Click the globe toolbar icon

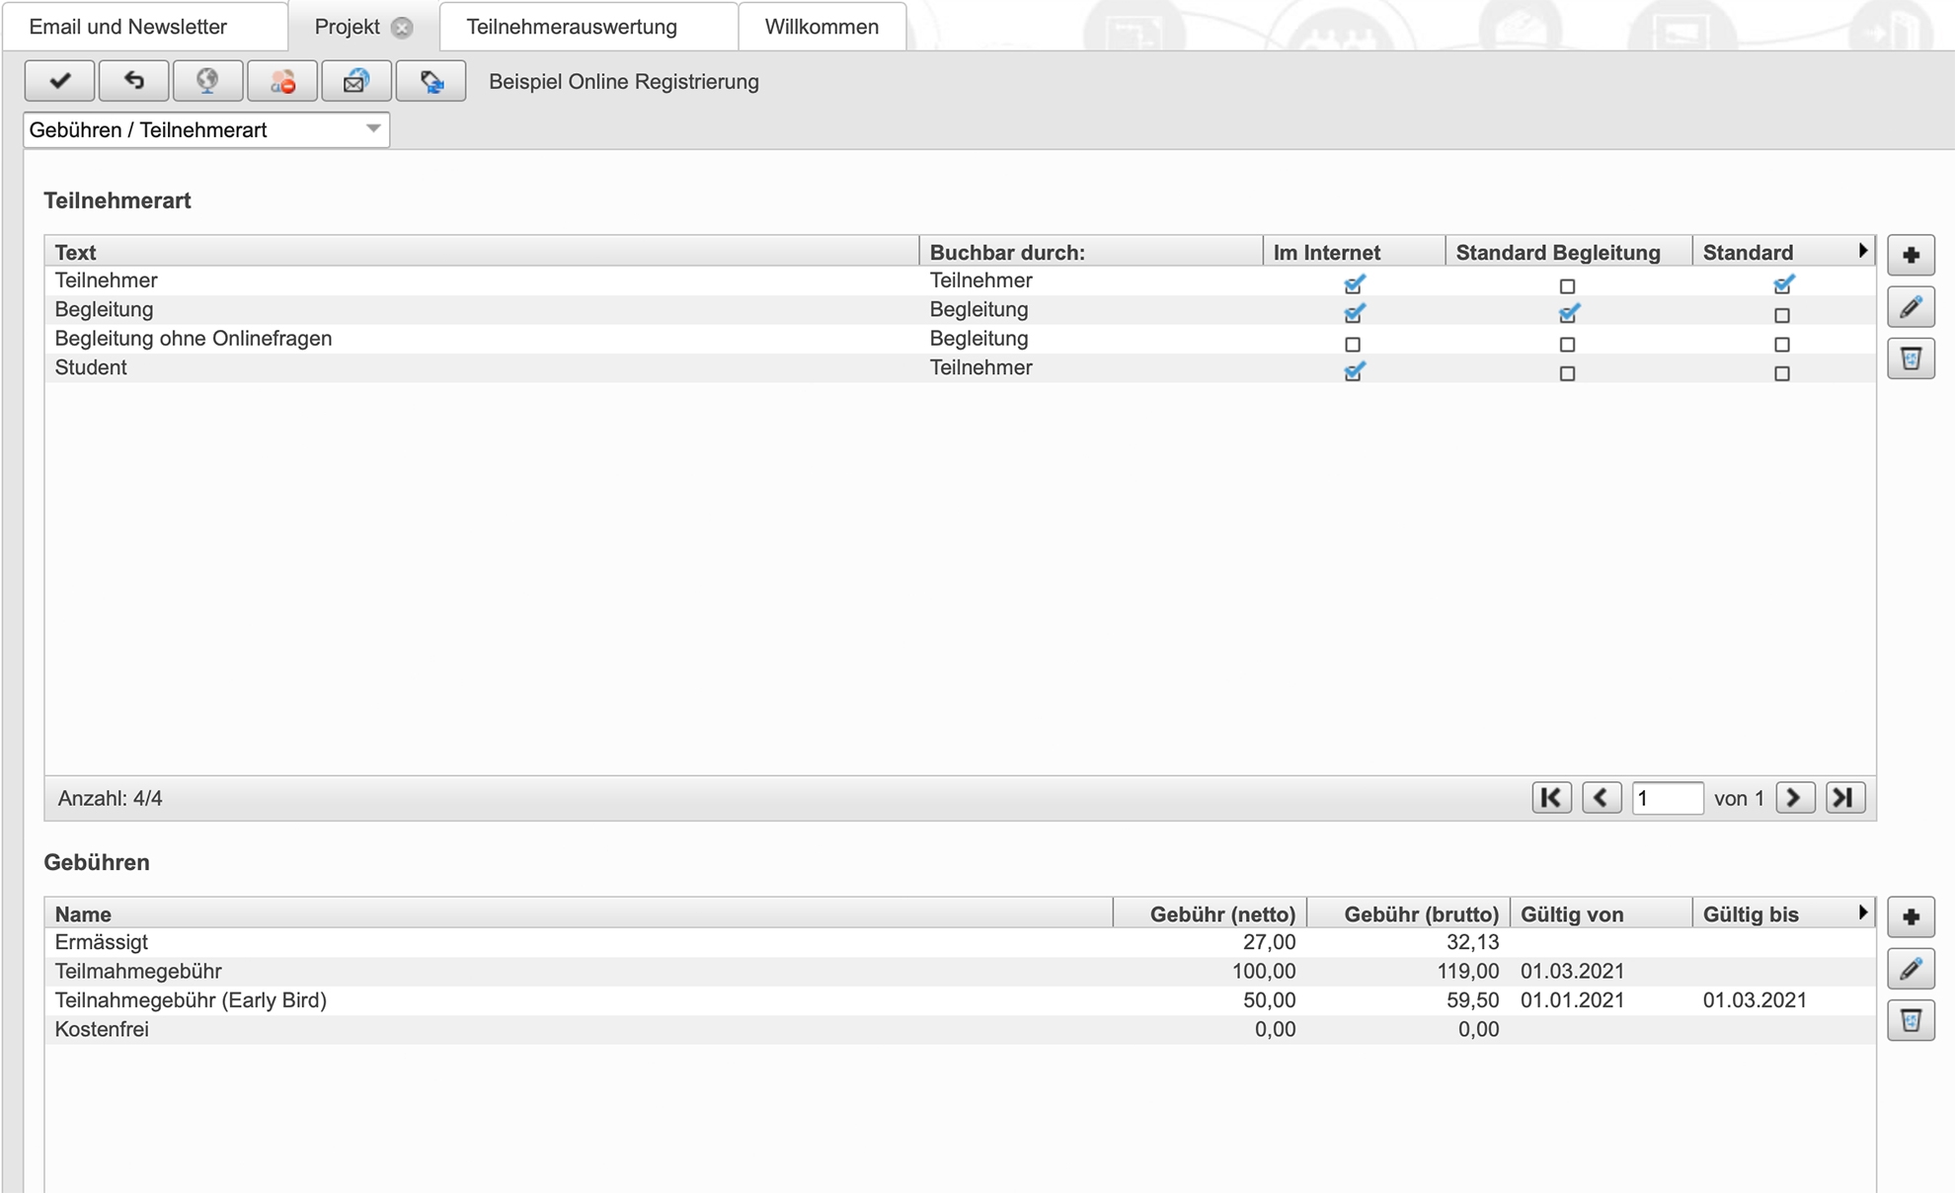pyautogui.click(x=207, y=81)
